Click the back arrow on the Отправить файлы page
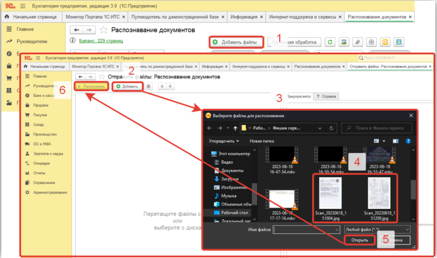This screenshot has width=437, height=258. pyautogui.click(x=80, y=76)
